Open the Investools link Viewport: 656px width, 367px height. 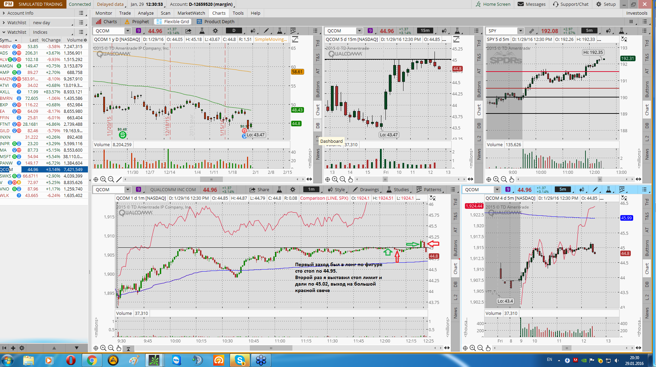tap(637, 13)
